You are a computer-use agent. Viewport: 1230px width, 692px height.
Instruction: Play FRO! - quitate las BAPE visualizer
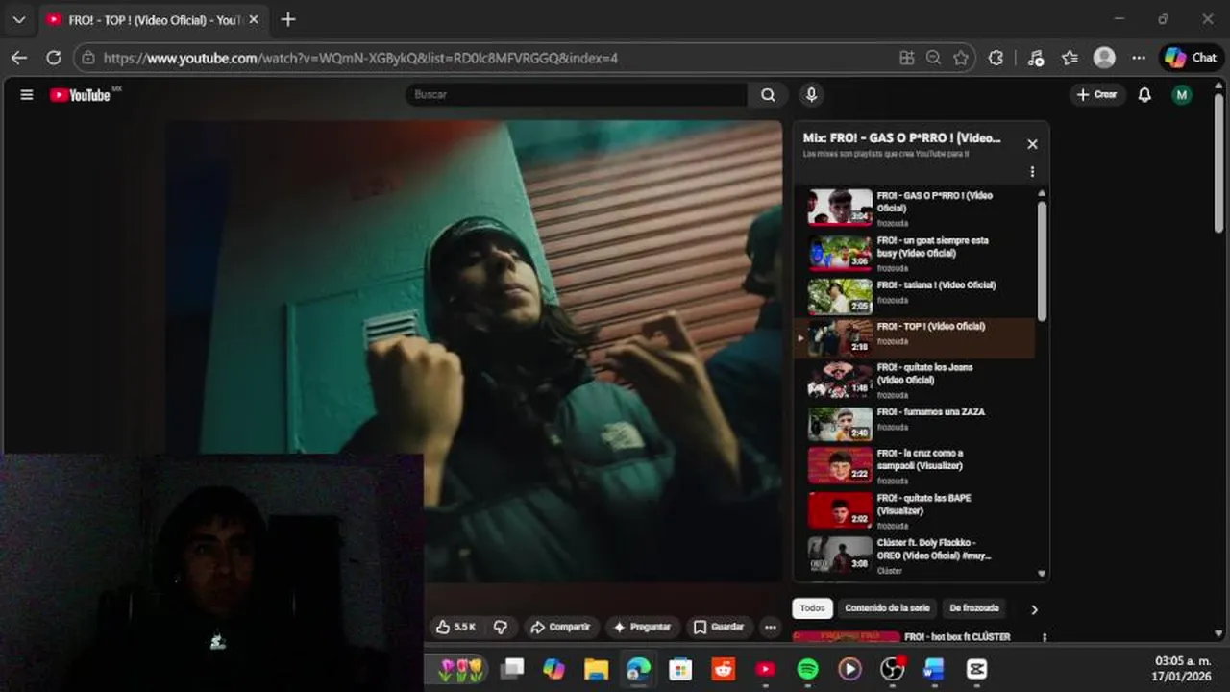(914, 510)
